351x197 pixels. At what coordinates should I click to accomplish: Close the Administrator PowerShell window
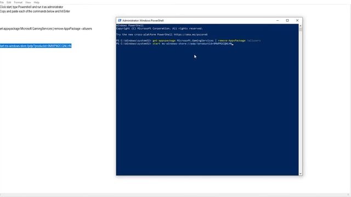pyautogui.click(x=297, y=21)
